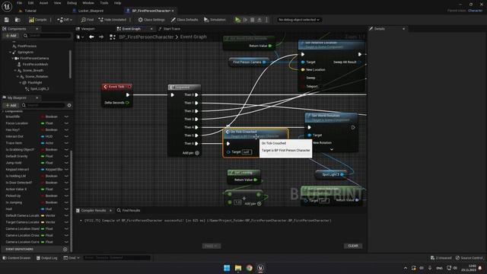This screenshot has width=487, height=274.
Task: Open Class Settings
Action: [151, 20]
